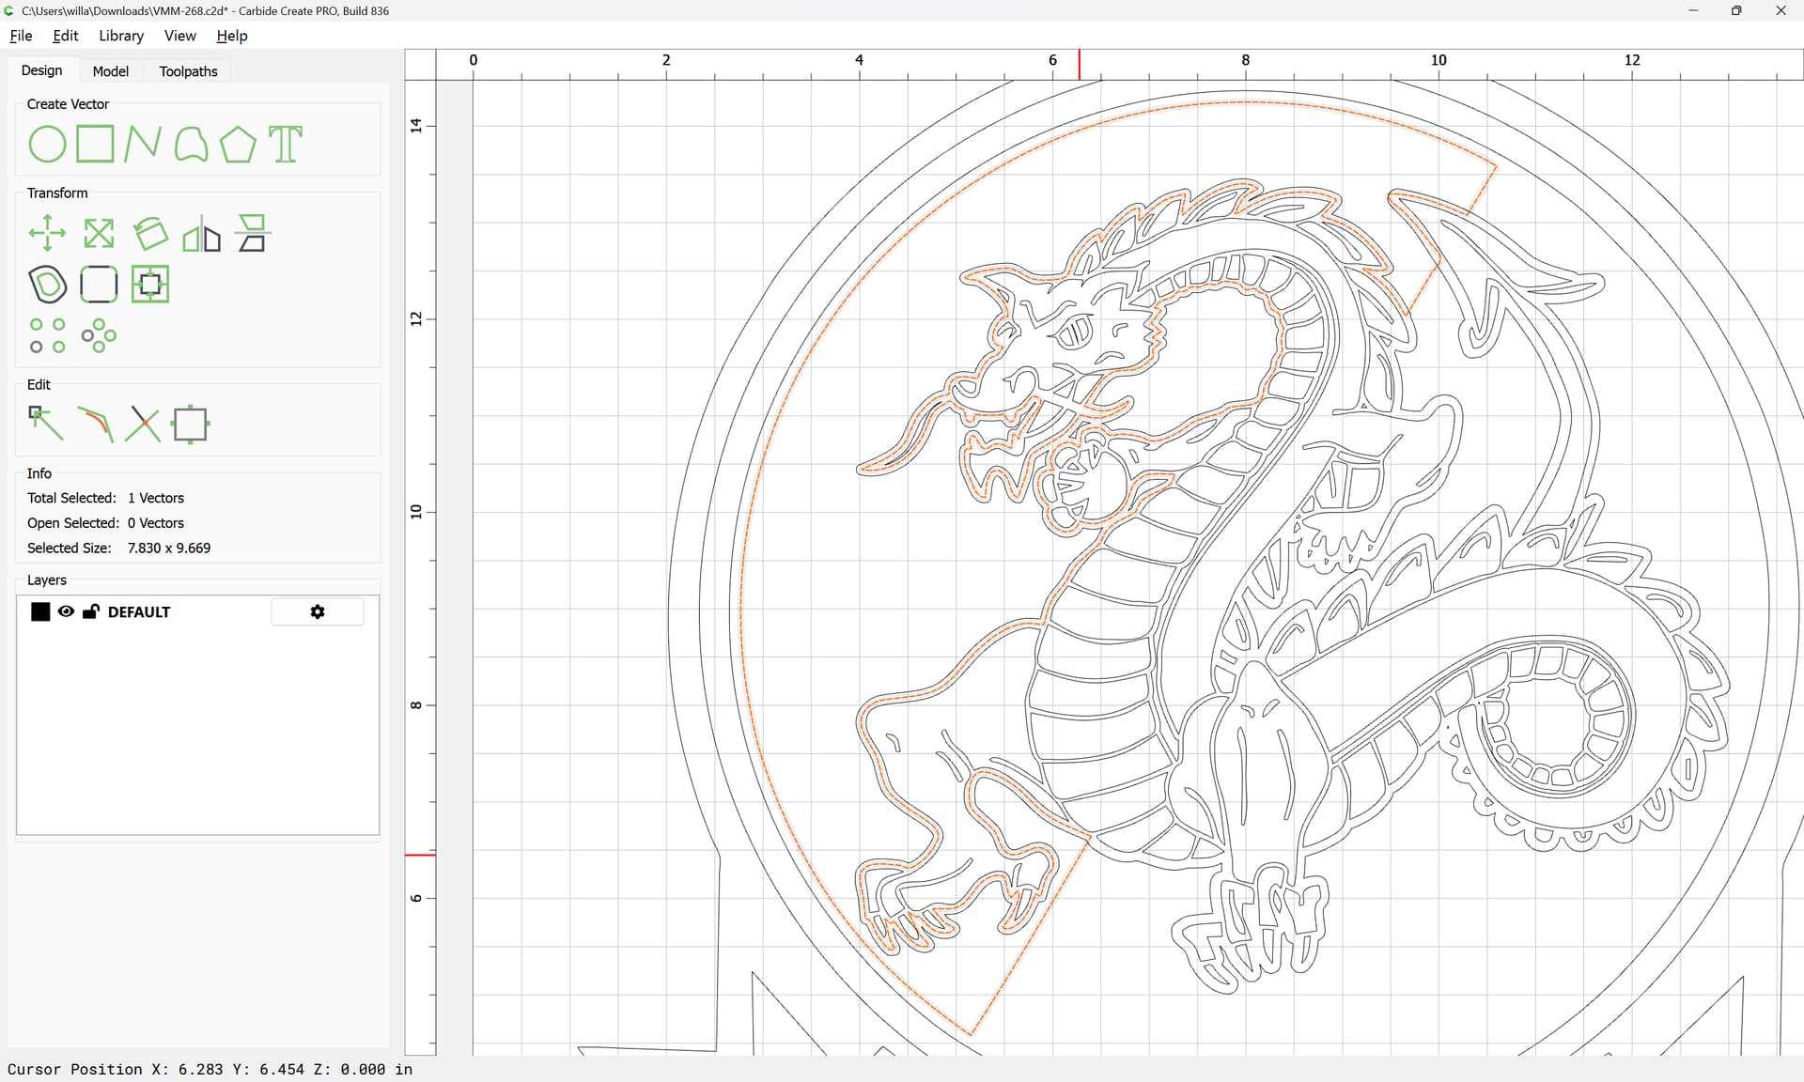Activate Node Edit tool

click(45, 424)
